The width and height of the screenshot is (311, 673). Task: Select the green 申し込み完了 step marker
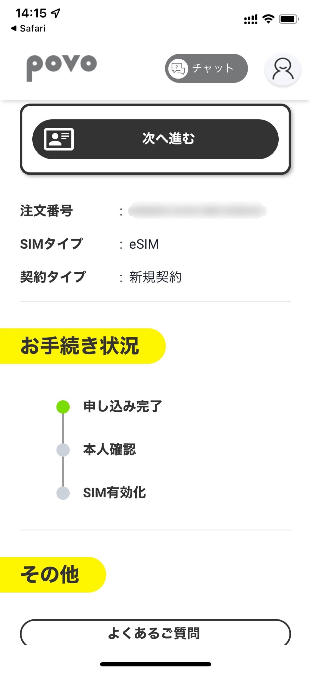click(63, 407)
